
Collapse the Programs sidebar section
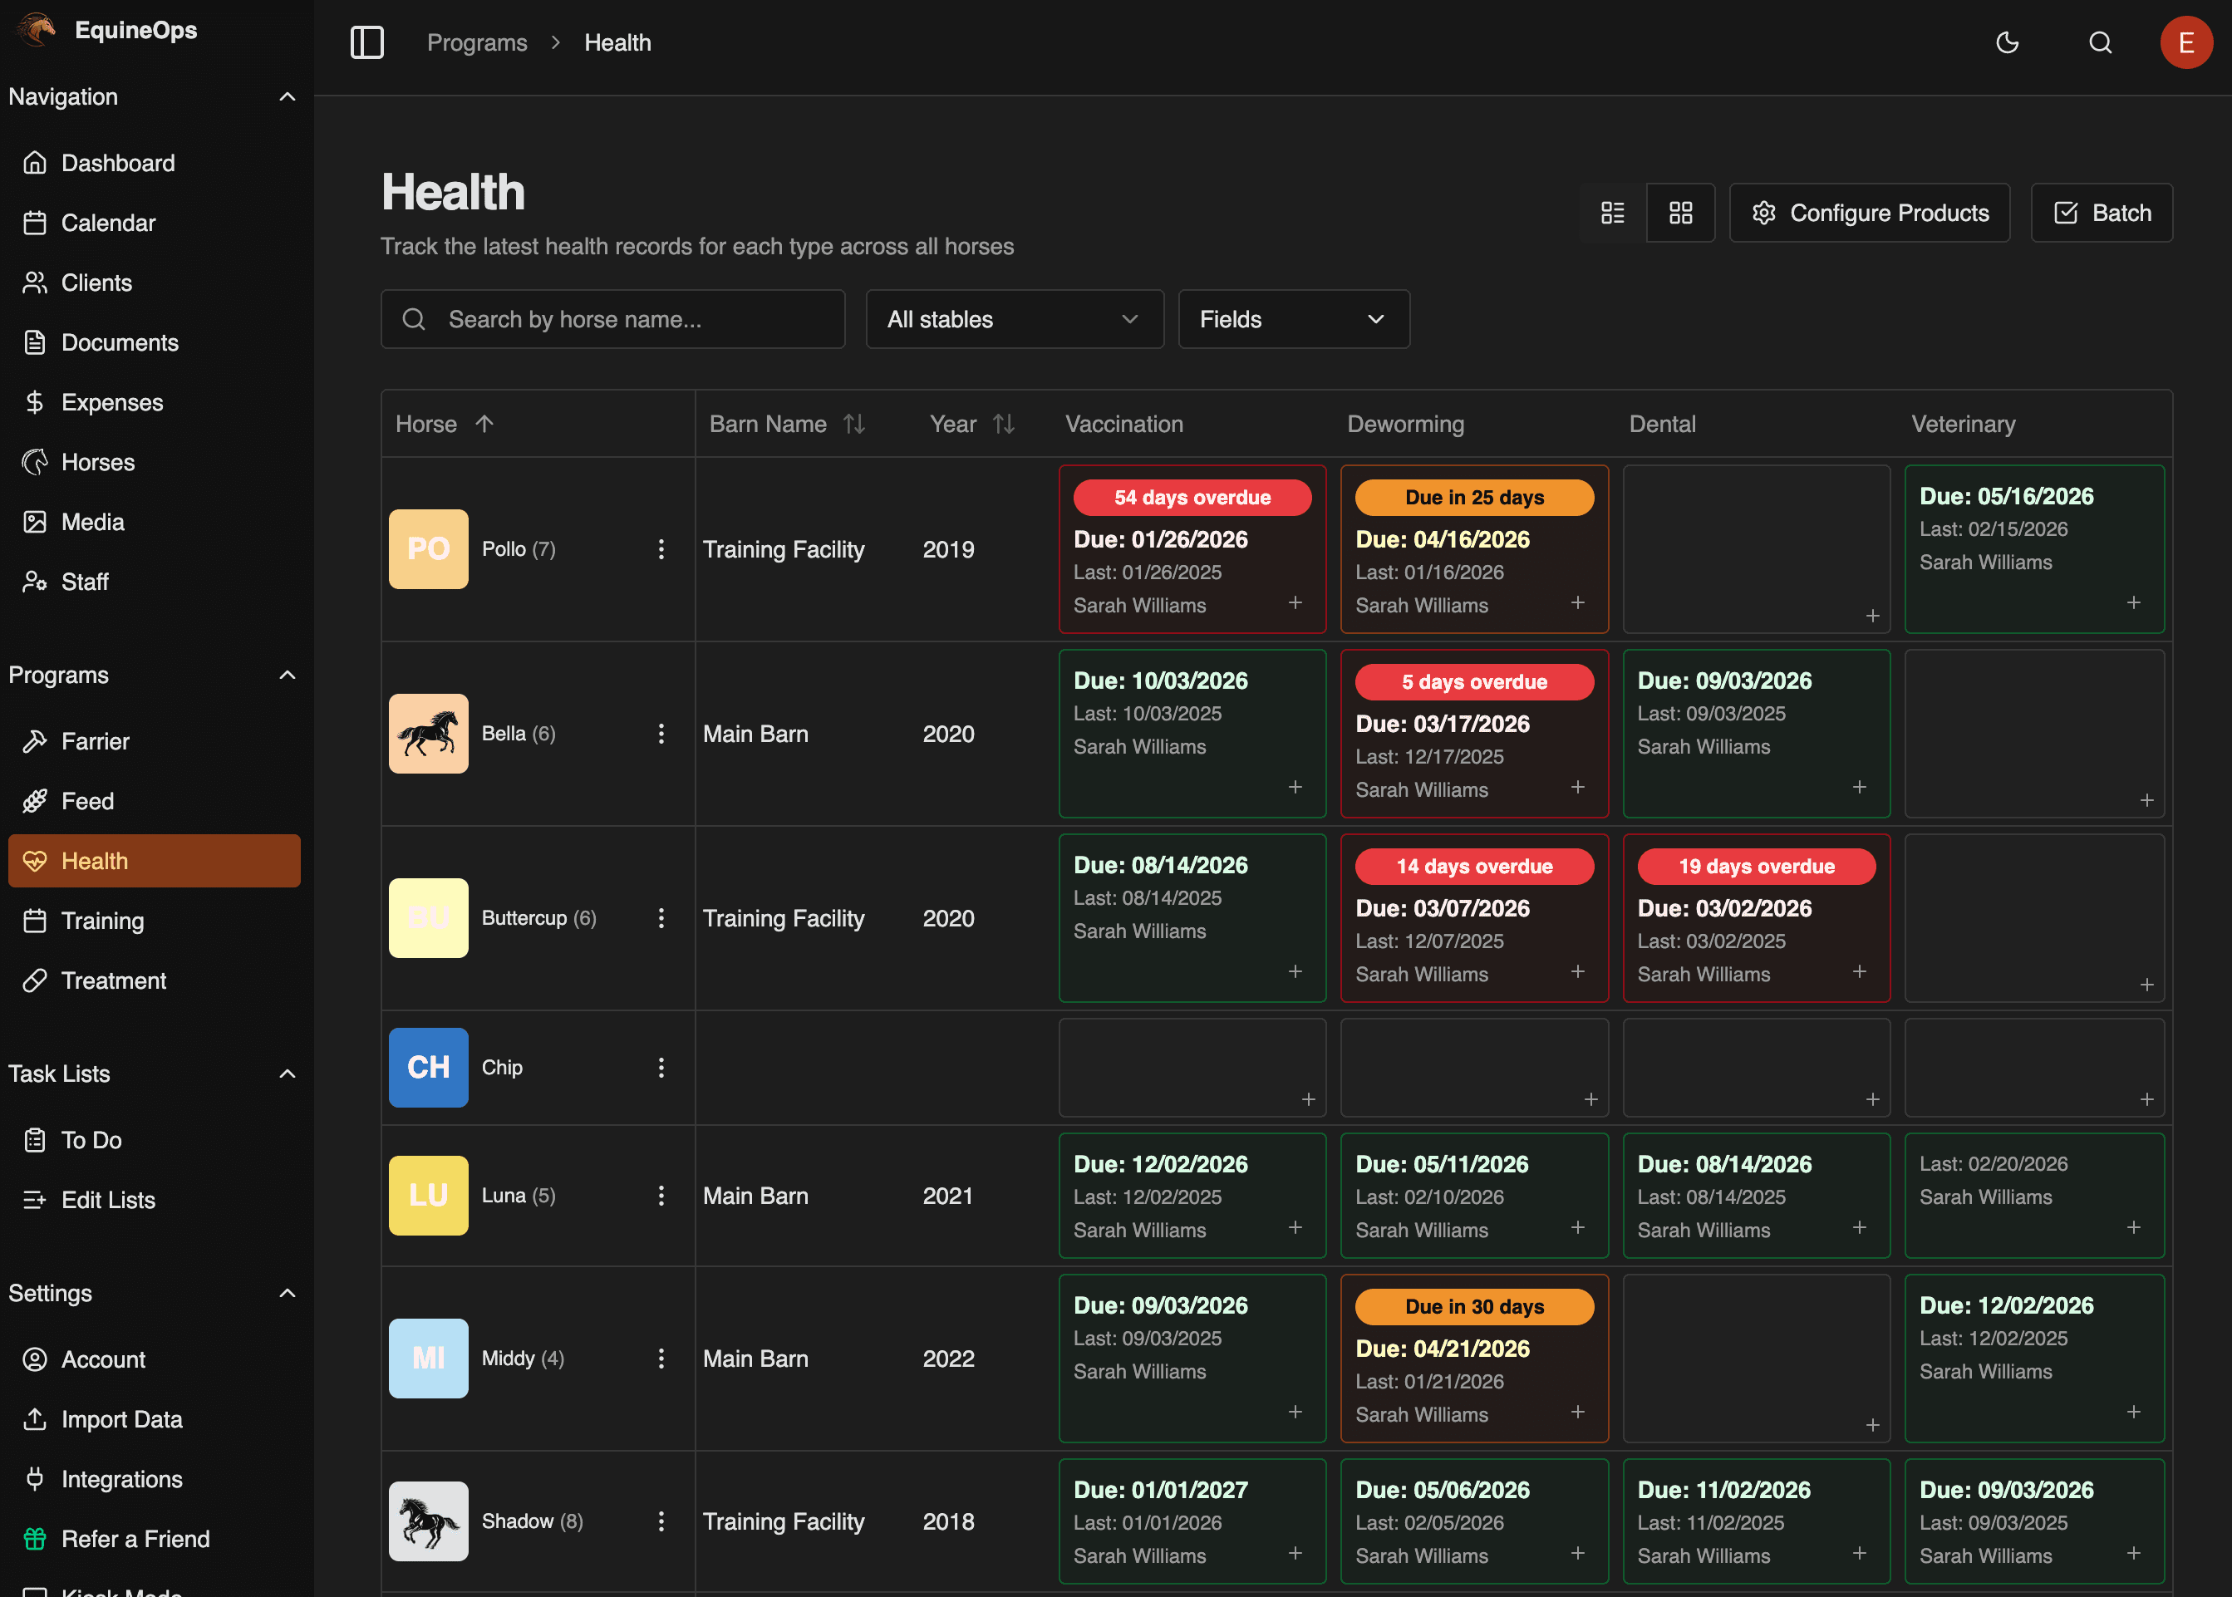288,676
